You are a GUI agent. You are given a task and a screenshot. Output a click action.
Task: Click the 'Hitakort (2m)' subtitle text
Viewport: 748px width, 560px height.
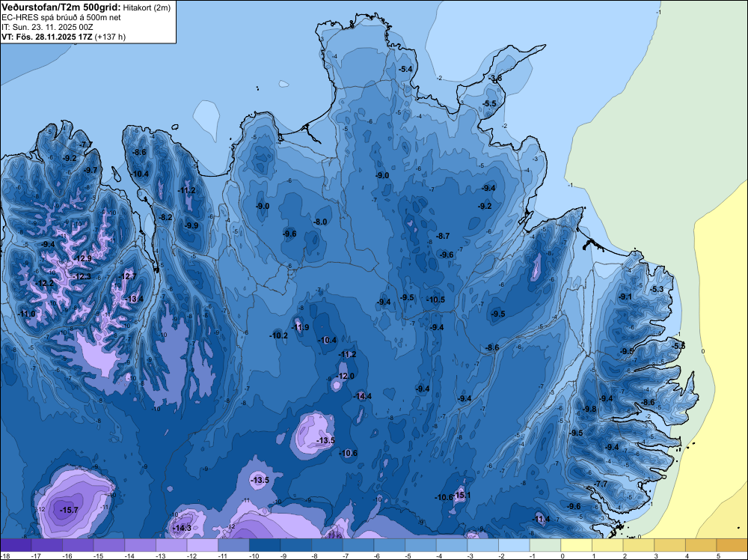coord(147,7)
